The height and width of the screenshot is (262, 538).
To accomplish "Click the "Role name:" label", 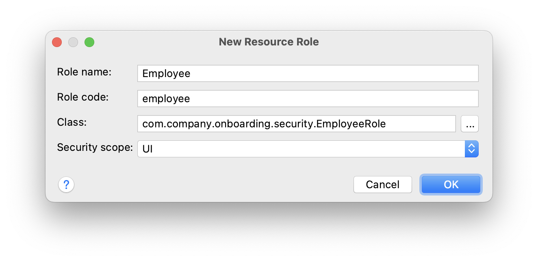I will 84,72.
